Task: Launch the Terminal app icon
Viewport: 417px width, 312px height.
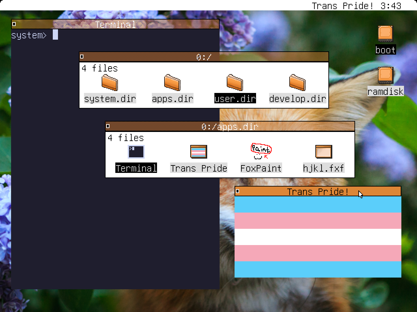Action: point(136,152)
